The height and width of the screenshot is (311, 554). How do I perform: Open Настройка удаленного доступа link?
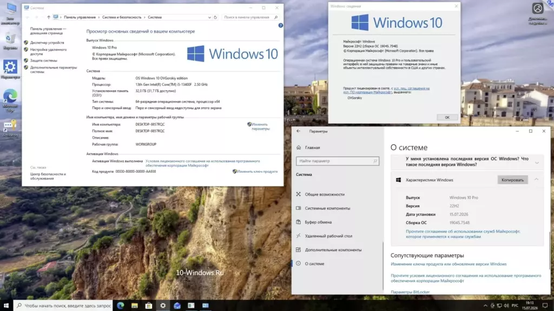click(48, 52)
